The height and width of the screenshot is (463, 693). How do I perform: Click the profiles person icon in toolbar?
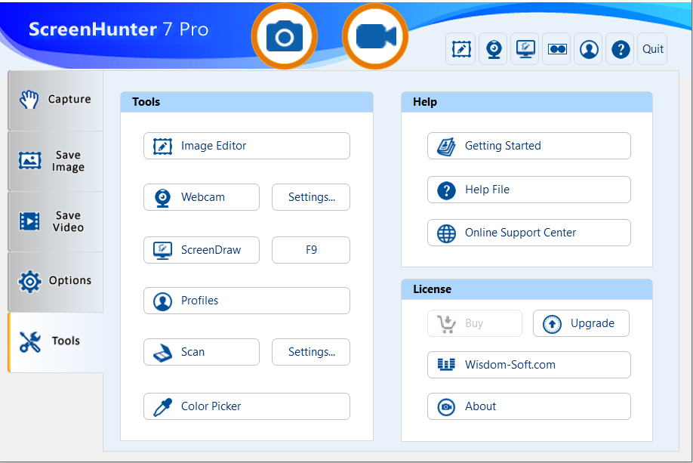pos(589,49)
